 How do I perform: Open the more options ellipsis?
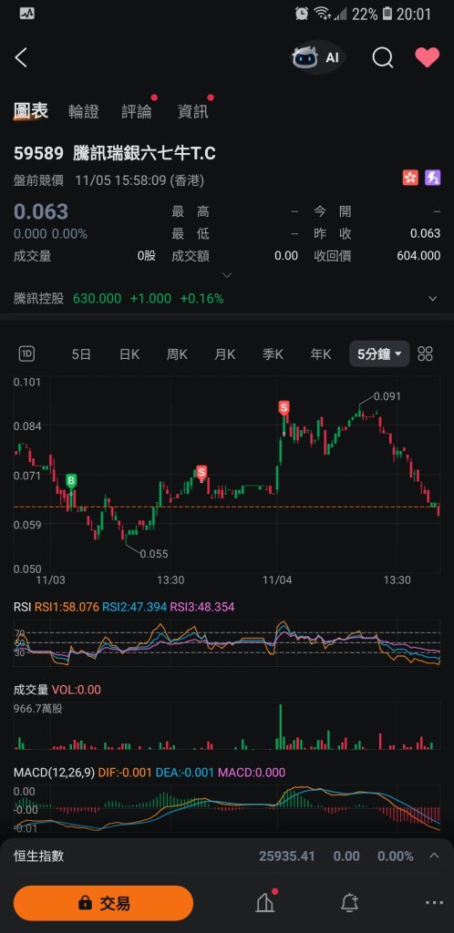[x=434, y=903]
